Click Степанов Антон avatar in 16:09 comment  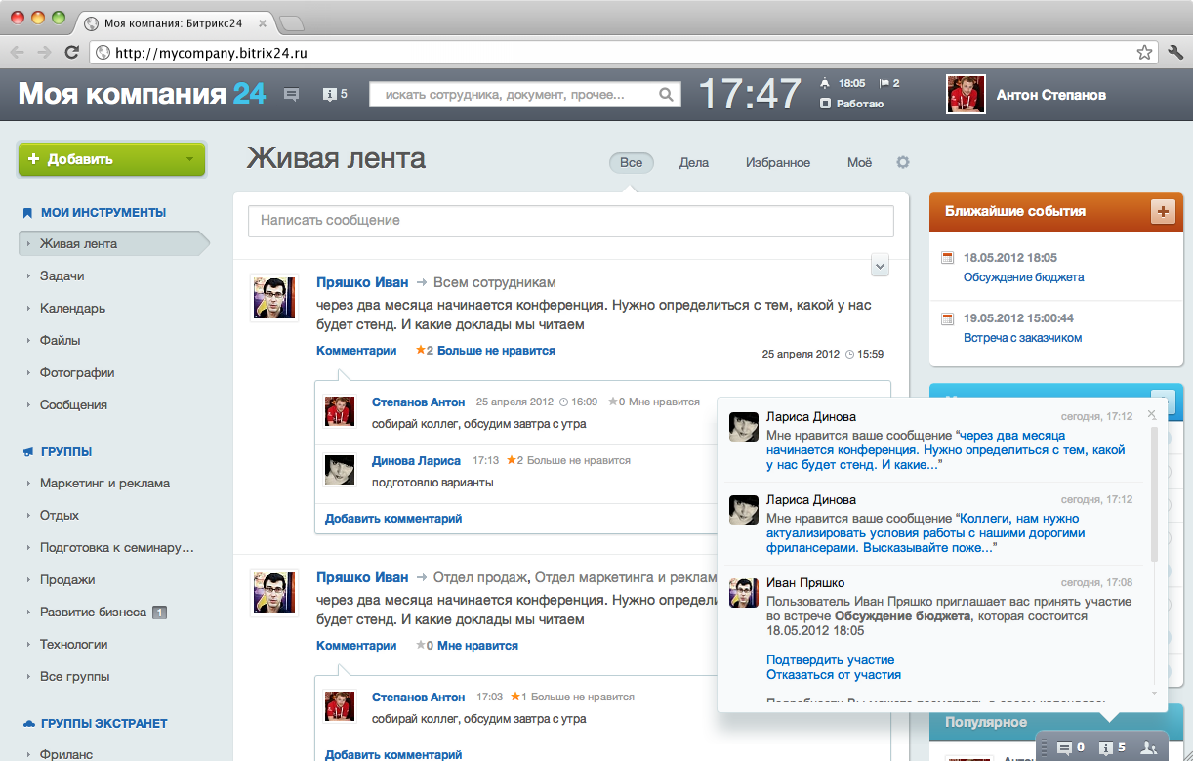pyautogui.click(x=340, y=411)
